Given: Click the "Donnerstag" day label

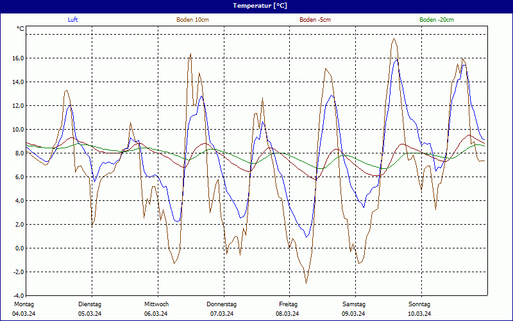Looking at the screenshot, I should point(221,304).
